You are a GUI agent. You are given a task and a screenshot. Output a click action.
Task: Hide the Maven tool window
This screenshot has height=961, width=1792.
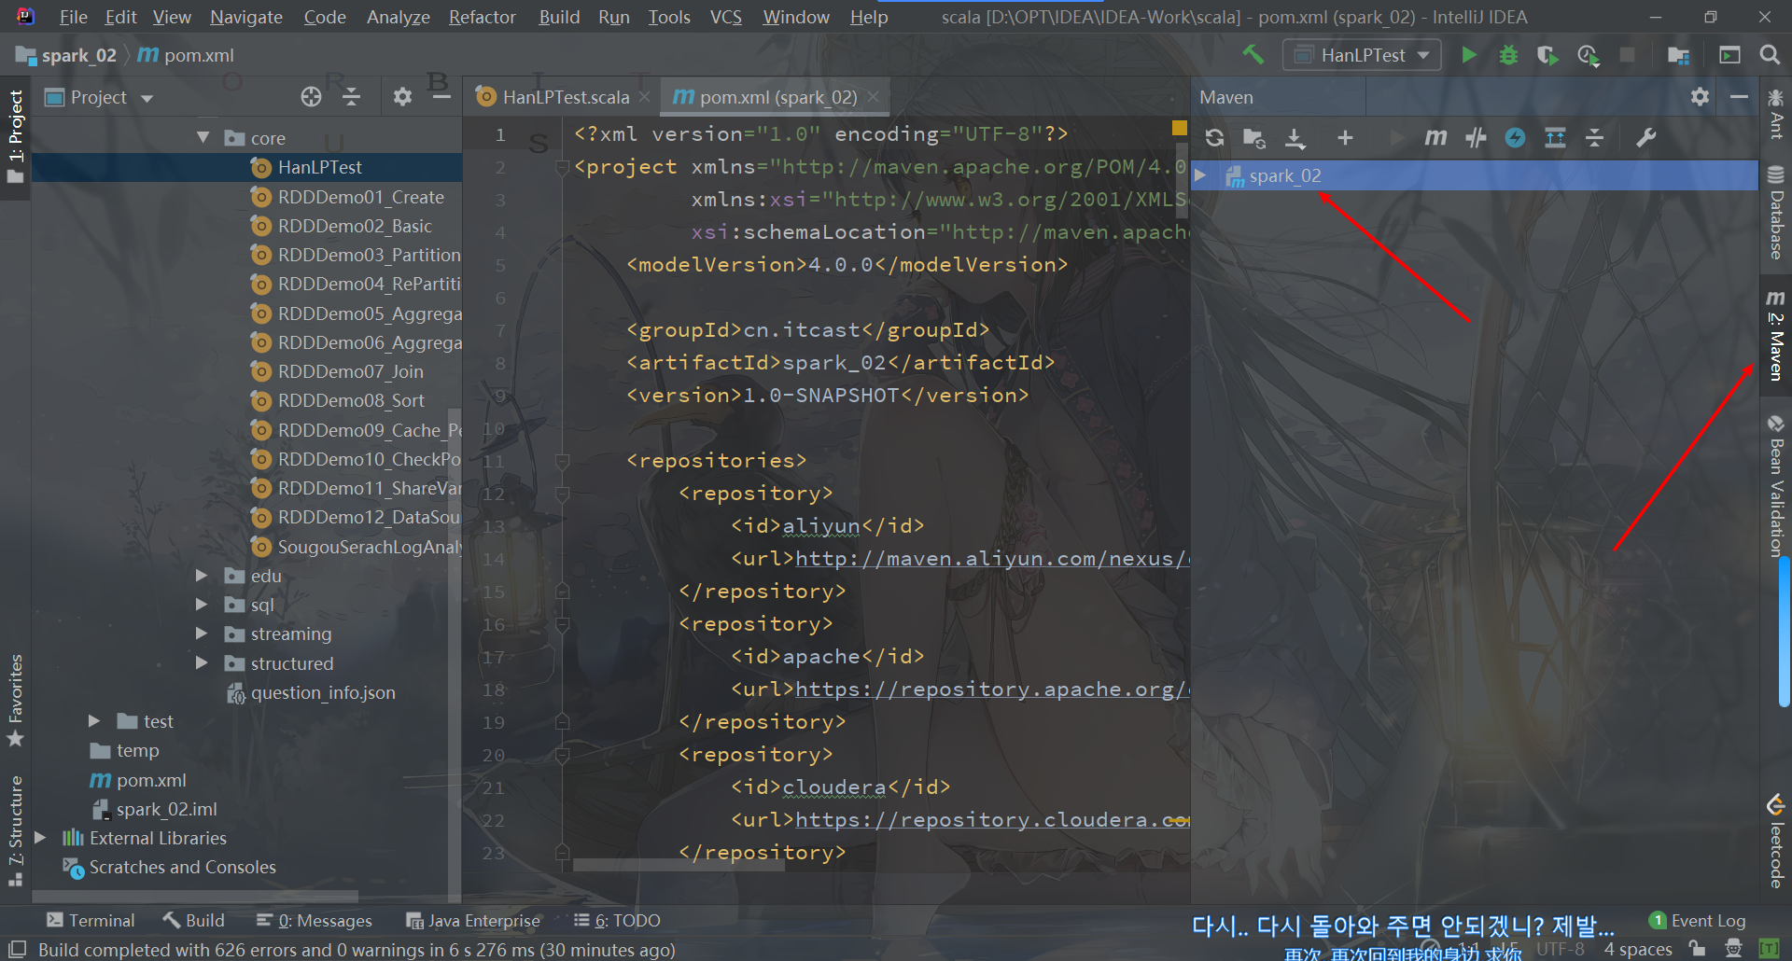pos(1739,97)
